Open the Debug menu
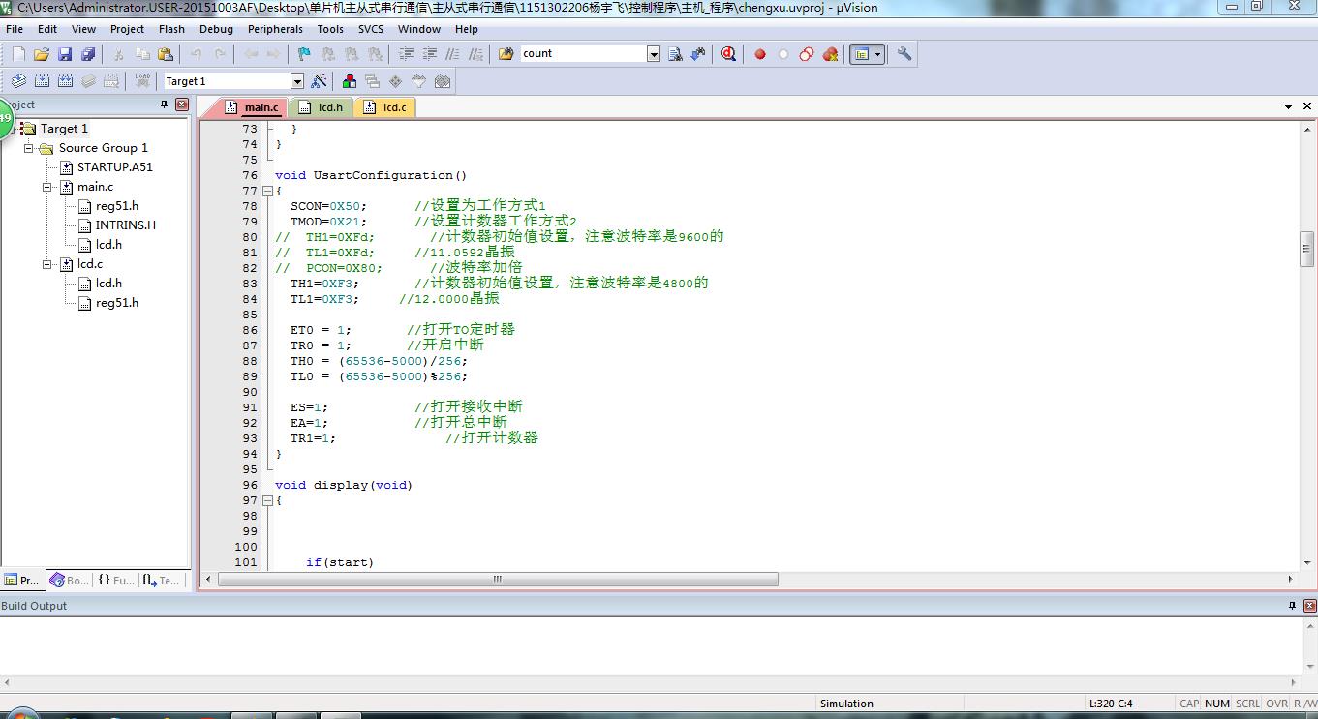Viewport: 1318px width, 719px height. (216, 29)
